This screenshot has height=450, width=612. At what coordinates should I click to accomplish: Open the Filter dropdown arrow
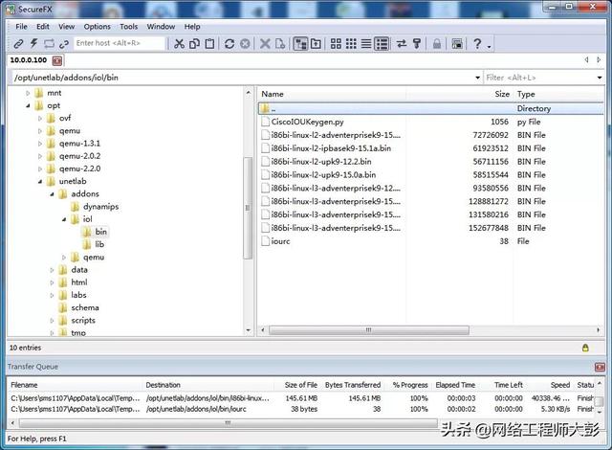(x=600, y=78)
